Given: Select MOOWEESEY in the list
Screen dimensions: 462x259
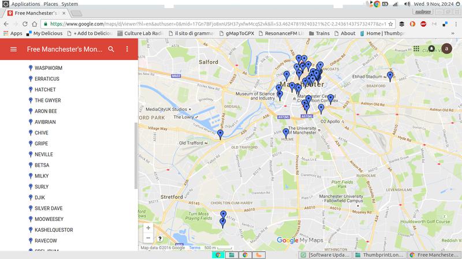Looking at the screenshot, I should click(x=49, y=219).
